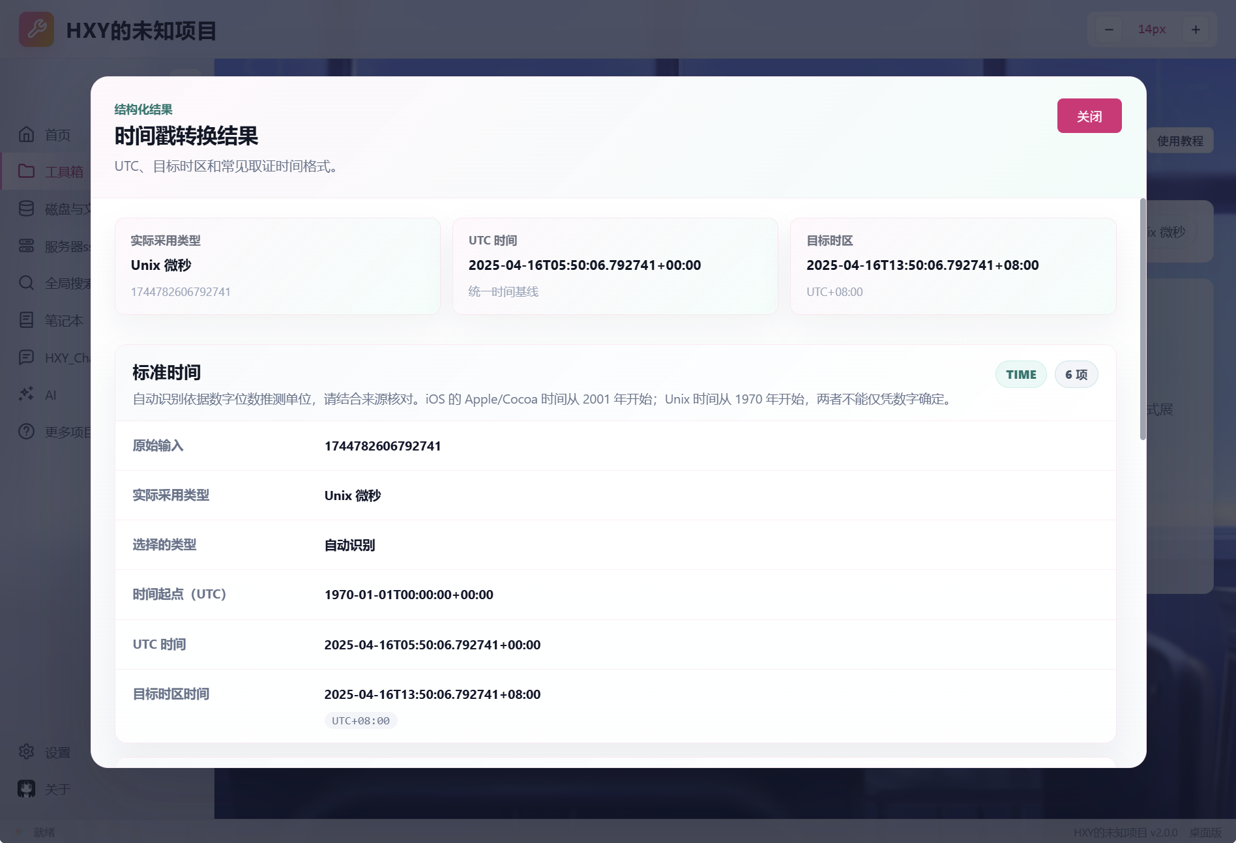Select the 首页 menu label

click(58, 135)
